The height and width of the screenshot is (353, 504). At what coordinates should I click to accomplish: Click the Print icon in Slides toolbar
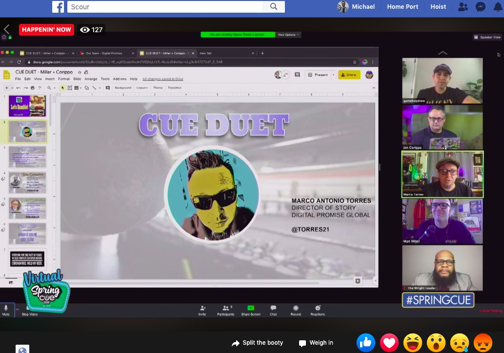(x=33, y=88)
